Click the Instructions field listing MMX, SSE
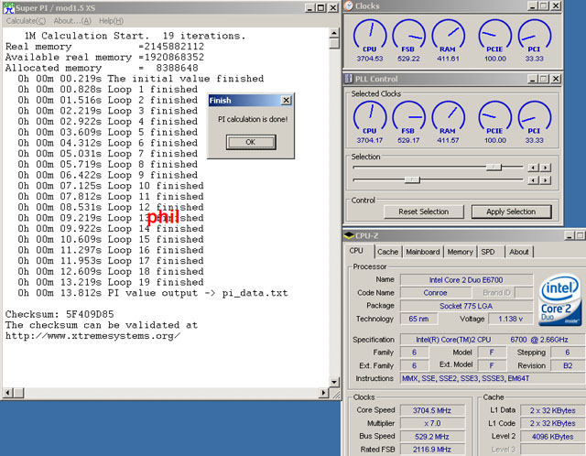The image size is (586, 456). click(x=493, y=378)
